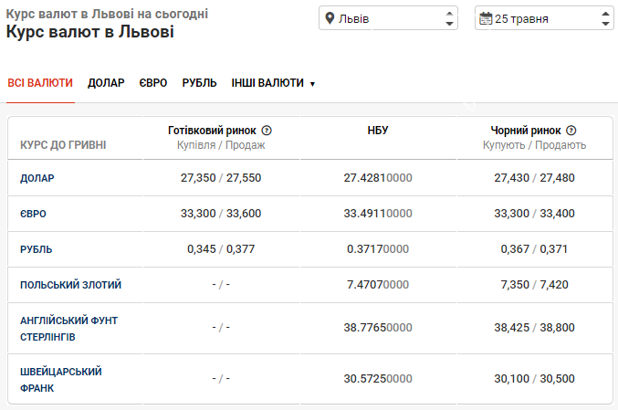Screen dimensions: 618x410
Task: Click Купівля / Продаж subheader
Action: tap(221, 145)
